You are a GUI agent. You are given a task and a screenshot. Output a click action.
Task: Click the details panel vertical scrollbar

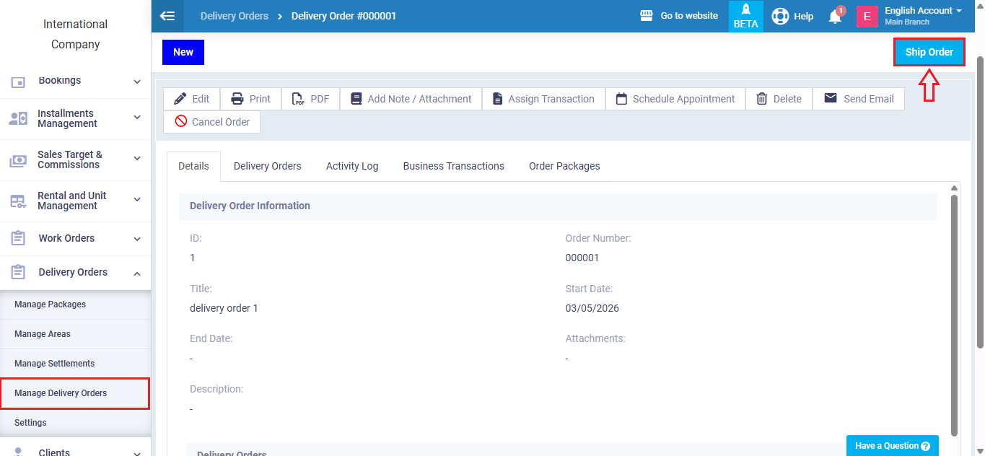click(955, 310)
